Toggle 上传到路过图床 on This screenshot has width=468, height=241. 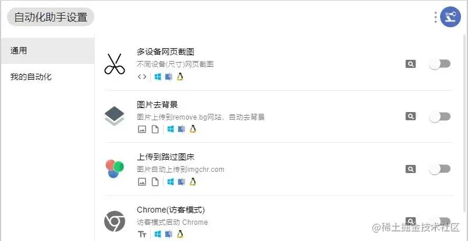tap(439, 169)
